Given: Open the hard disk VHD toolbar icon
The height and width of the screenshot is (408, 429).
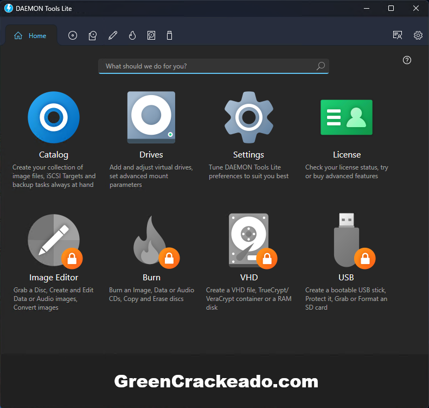Looking at the screenshot, I should click(151, 35).
